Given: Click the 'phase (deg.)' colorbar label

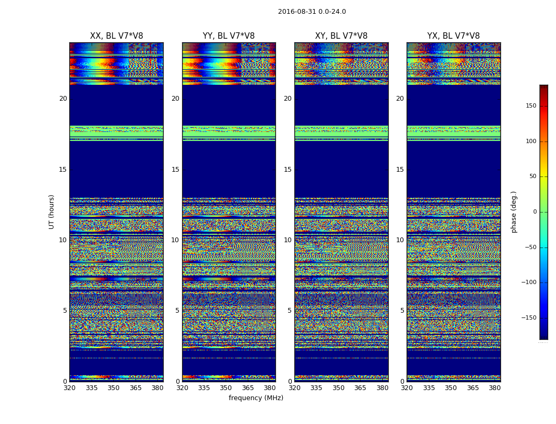Looking at the screenshot, I should tap(514, 212).
